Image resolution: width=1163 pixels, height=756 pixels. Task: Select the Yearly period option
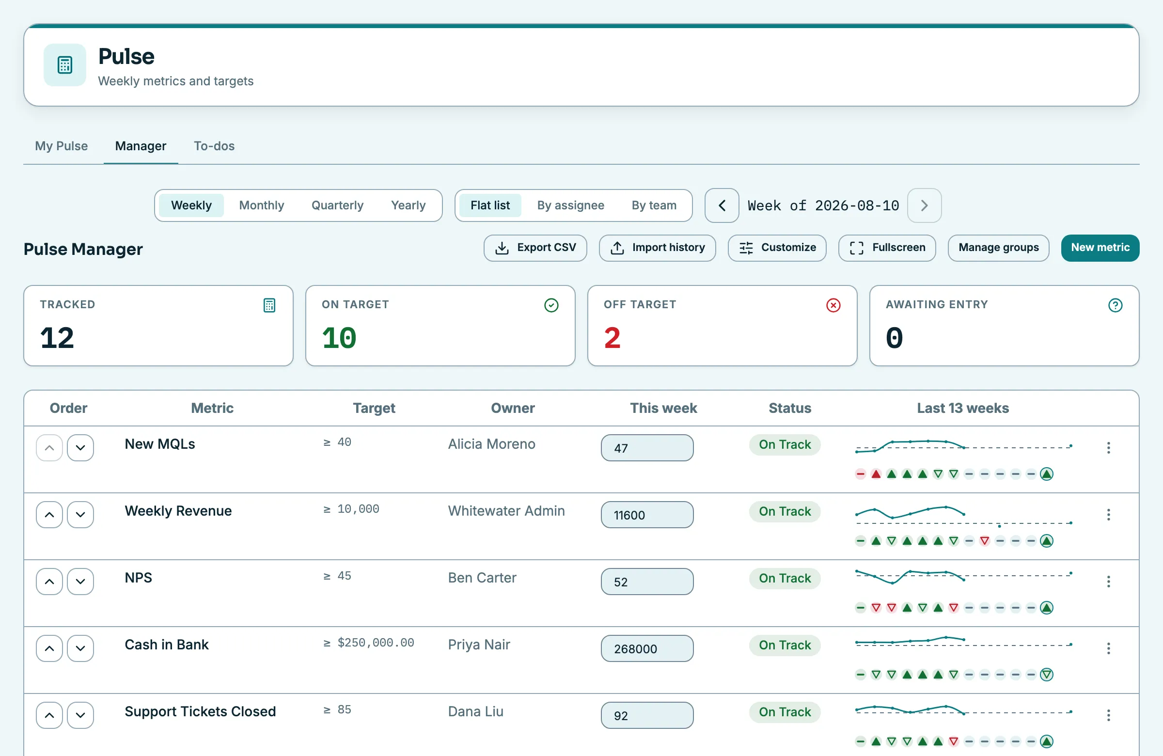pos(408,205)
